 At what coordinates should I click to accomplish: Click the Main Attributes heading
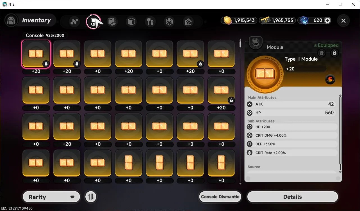click(x=262, y=97)
